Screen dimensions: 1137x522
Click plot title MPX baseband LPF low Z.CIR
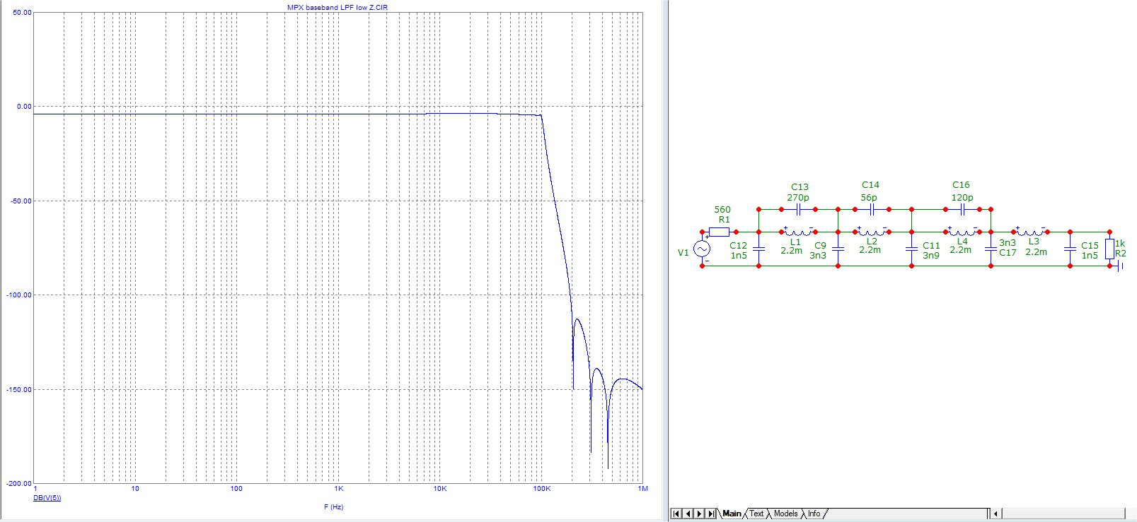tap(337, 7)
